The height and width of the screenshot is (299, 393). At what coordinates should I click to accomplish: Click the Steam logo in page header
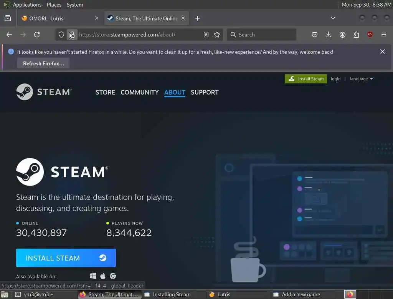coord(44,92)
